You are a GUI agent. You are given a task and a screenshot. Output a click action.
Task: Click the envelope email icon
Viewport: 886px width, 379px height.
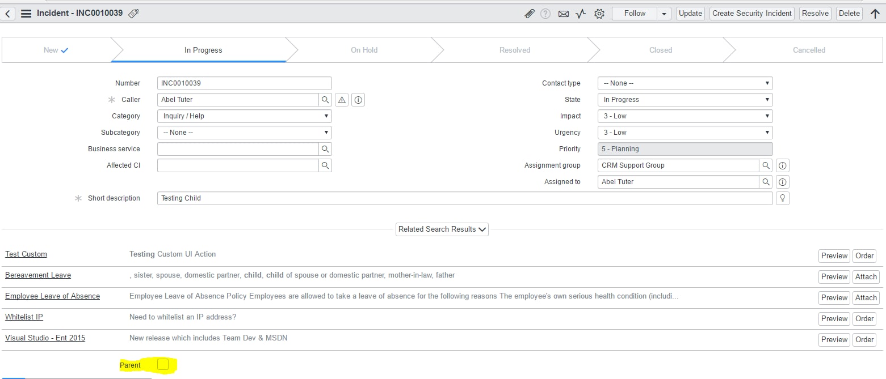pos(563,14)
